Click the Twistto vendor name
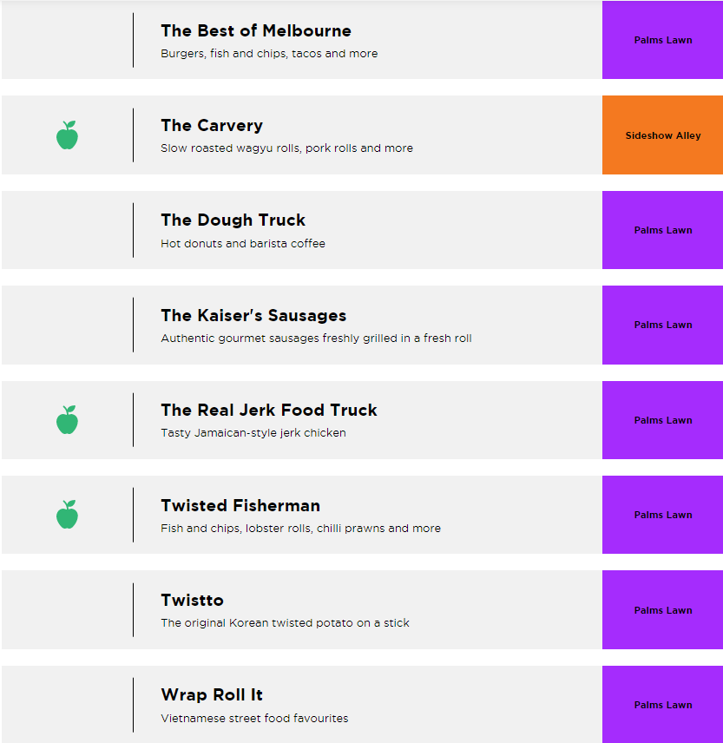This screenshot has width=723, height=743. 192,601
